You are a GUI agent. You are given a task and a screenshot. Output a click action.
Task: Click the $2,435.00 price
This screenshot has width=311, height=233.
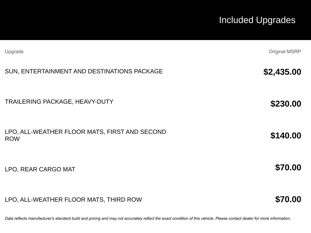click(282, 72)
